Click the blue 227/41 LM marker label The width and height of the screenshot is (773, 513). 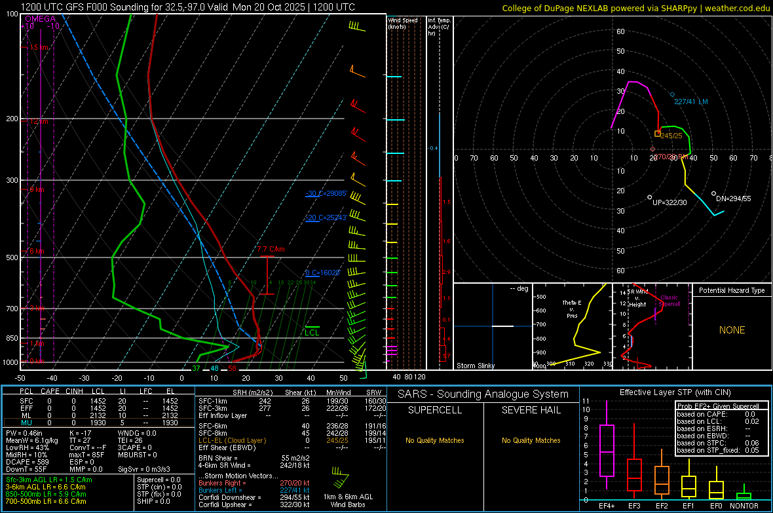tap(690, 102)
